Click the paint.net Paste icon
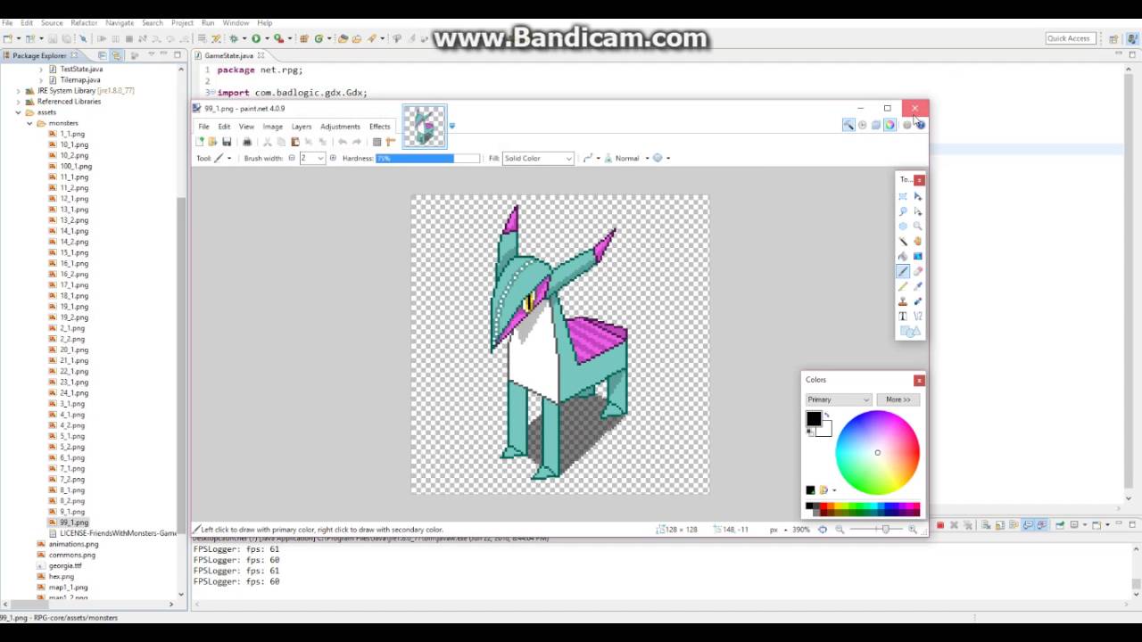 pos(295,142)
